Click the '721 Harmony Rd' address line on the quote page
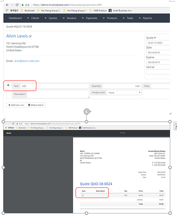177x222 pixels. click(16, 44)
